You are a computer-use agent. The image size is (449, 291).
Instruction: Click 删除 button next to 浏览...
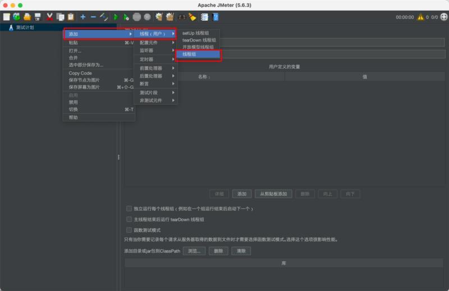[x=218, y=251]
